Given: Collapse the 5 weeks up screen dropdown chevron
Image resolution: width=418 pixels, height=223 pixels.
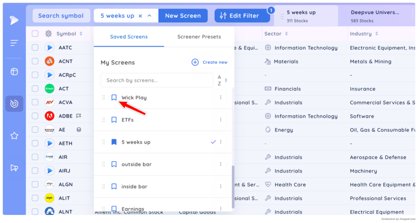Looking at the screenshot, I should 149,16.
